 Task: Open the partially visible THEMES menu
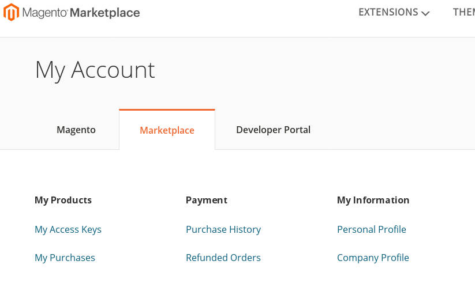point(464,12)
